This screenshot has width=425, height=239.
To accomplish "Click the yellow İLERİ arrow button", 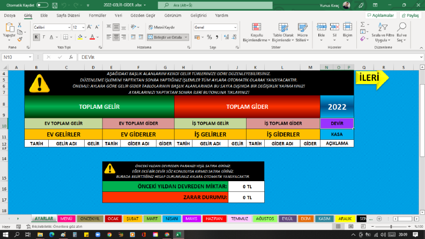I will pyautogui.click(x=372, y=78).
